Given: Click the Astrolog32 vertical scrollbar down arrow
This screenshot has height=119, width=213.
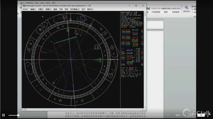Looking at the screenshot, I should (x=145, y=107).
